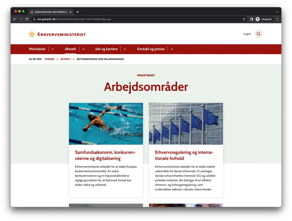Viewport: 292px width, 221px height.
Task: Reload the page with the refresh icon
Action: [27, 19]
